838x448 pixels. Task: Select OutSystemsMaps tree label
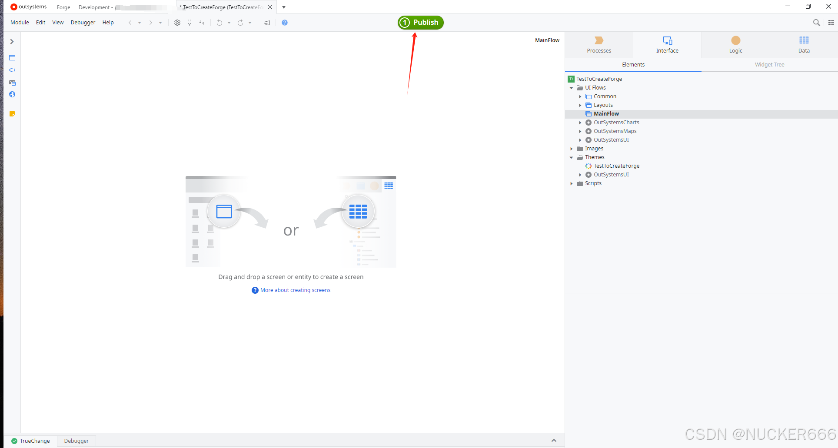tap(615, 131)
